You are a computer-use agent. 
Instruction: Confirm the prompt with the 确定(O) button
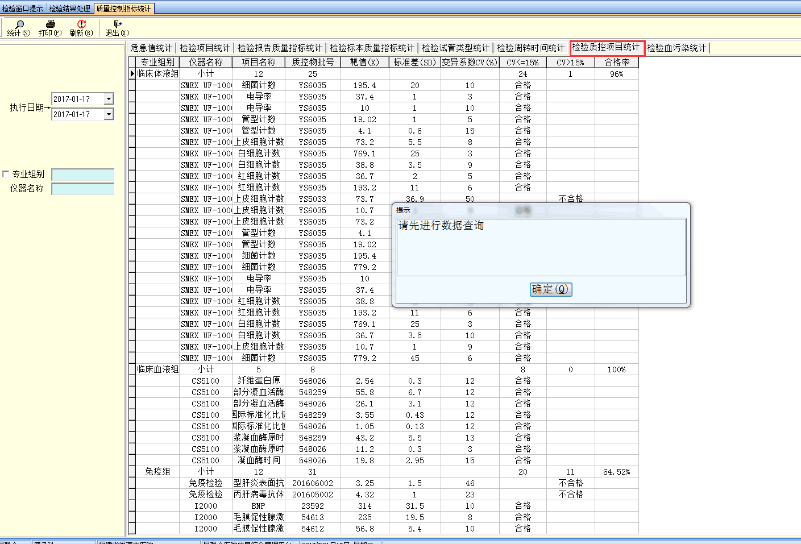(550, 289)
